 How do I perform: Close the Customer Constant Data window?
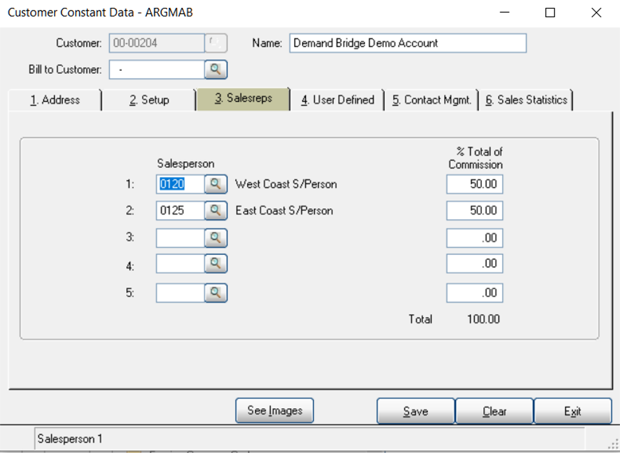tap(596, 13)
